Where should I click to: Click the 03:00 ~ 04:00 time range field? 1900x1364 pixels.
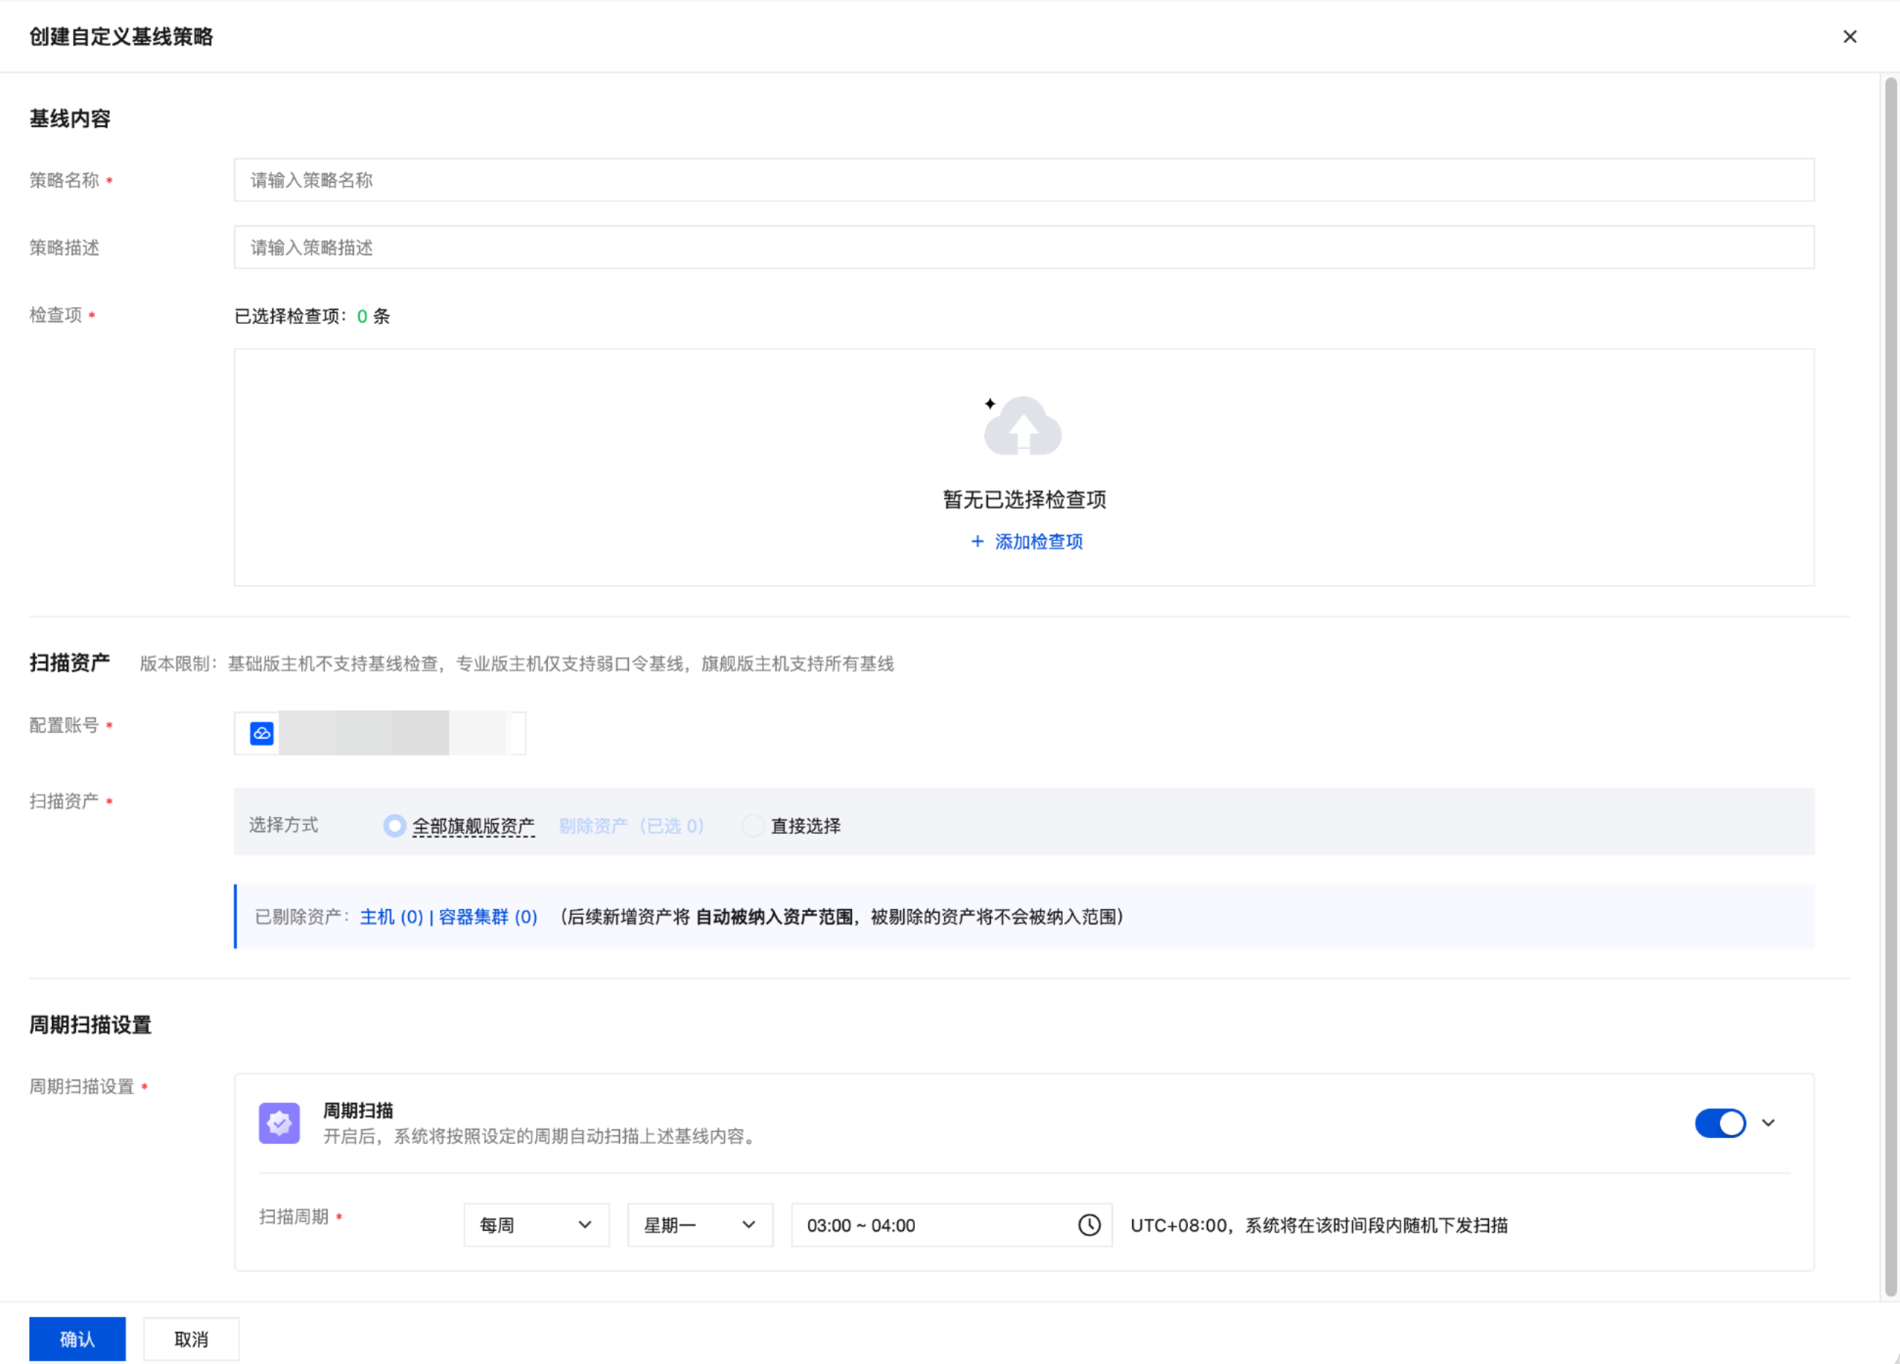tap(951, 1225)
